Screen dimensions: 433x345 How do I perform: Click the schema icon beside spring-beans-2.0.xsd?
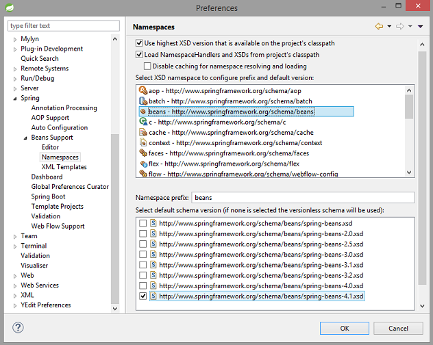[153, 233]
